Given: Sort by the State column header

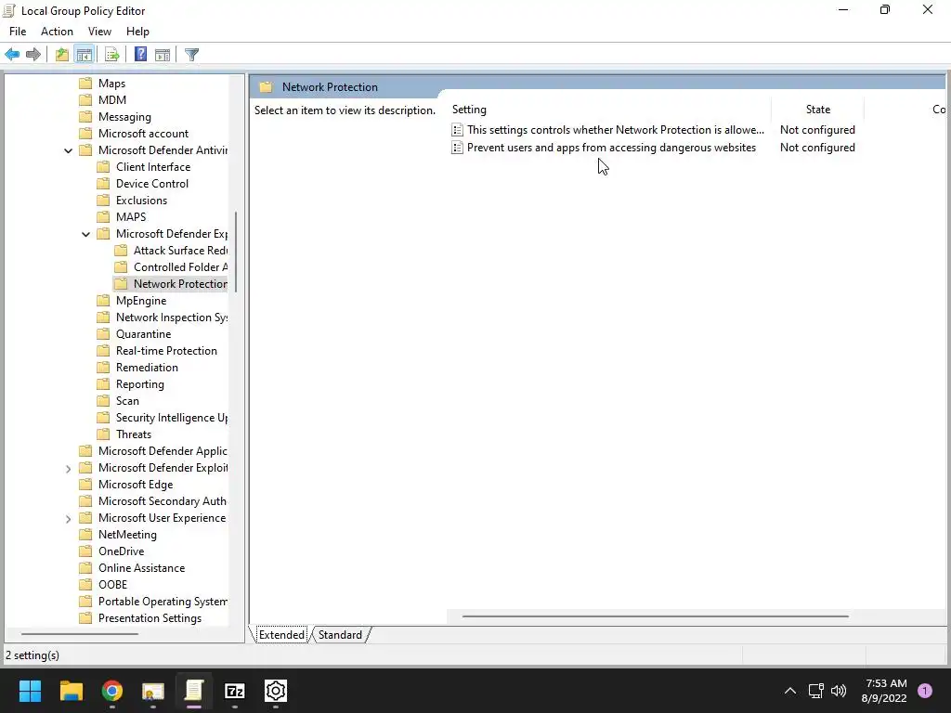Looking at the screenshot, I should (x=817, y=110).
